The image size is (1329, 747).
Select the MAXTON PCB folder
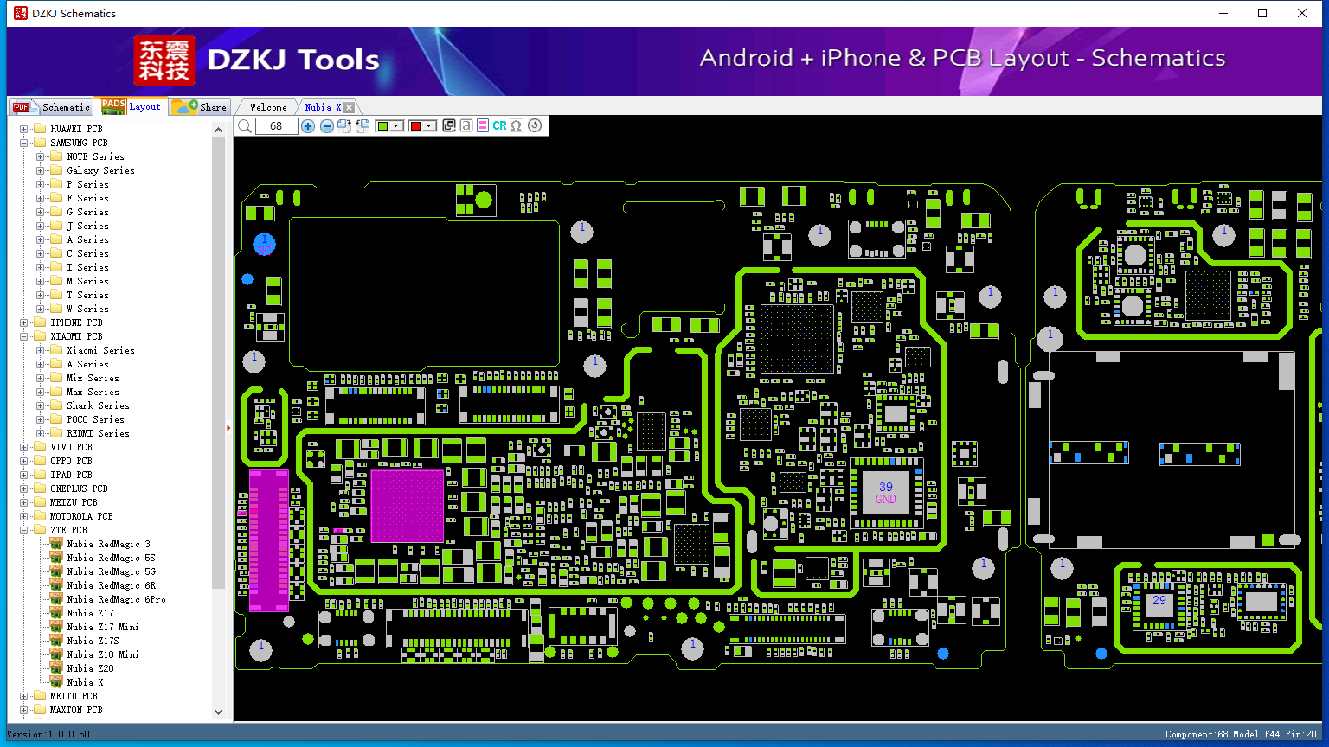pos(76,710)
